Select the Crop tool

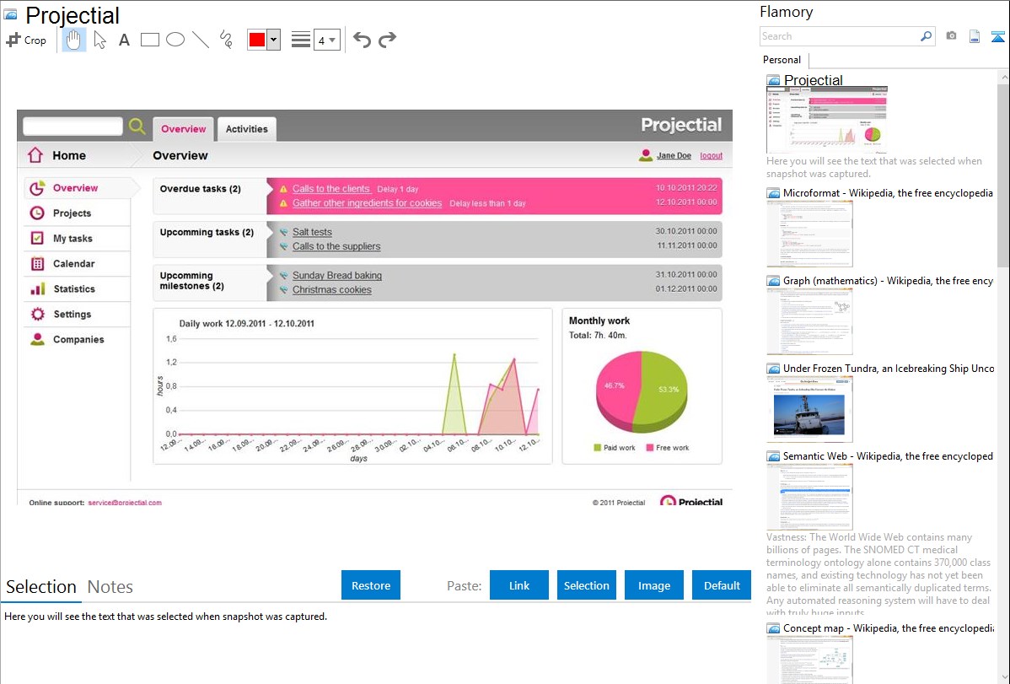pyautogui.click(x=26, y=40)
